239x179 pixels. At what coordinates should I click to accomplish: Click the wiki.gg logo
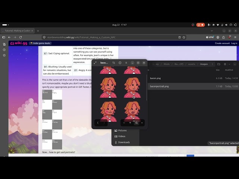19,43
